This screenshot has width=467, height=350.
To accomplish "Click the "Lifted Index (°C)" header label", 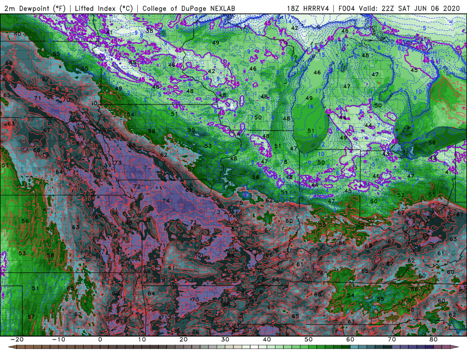I will point(104,8).
